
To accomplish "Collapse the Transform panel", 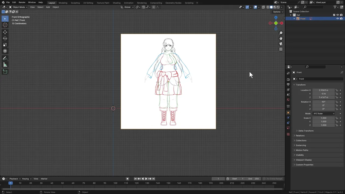I will click(x=301, y=85).
